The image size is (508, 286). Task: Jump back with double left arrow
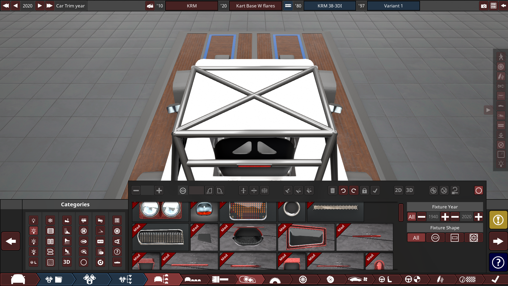[x=6, y=6]
